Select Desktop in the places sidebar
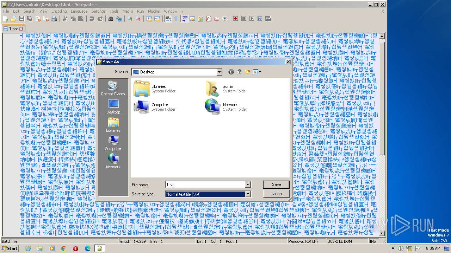The height and width of the screenshot is (253, 451). tap(113, 106)
